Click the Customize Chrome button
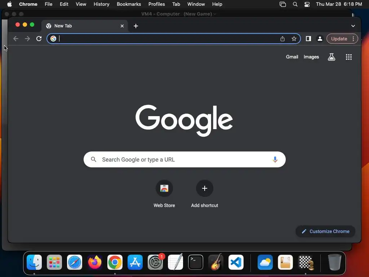 [325, 231]
